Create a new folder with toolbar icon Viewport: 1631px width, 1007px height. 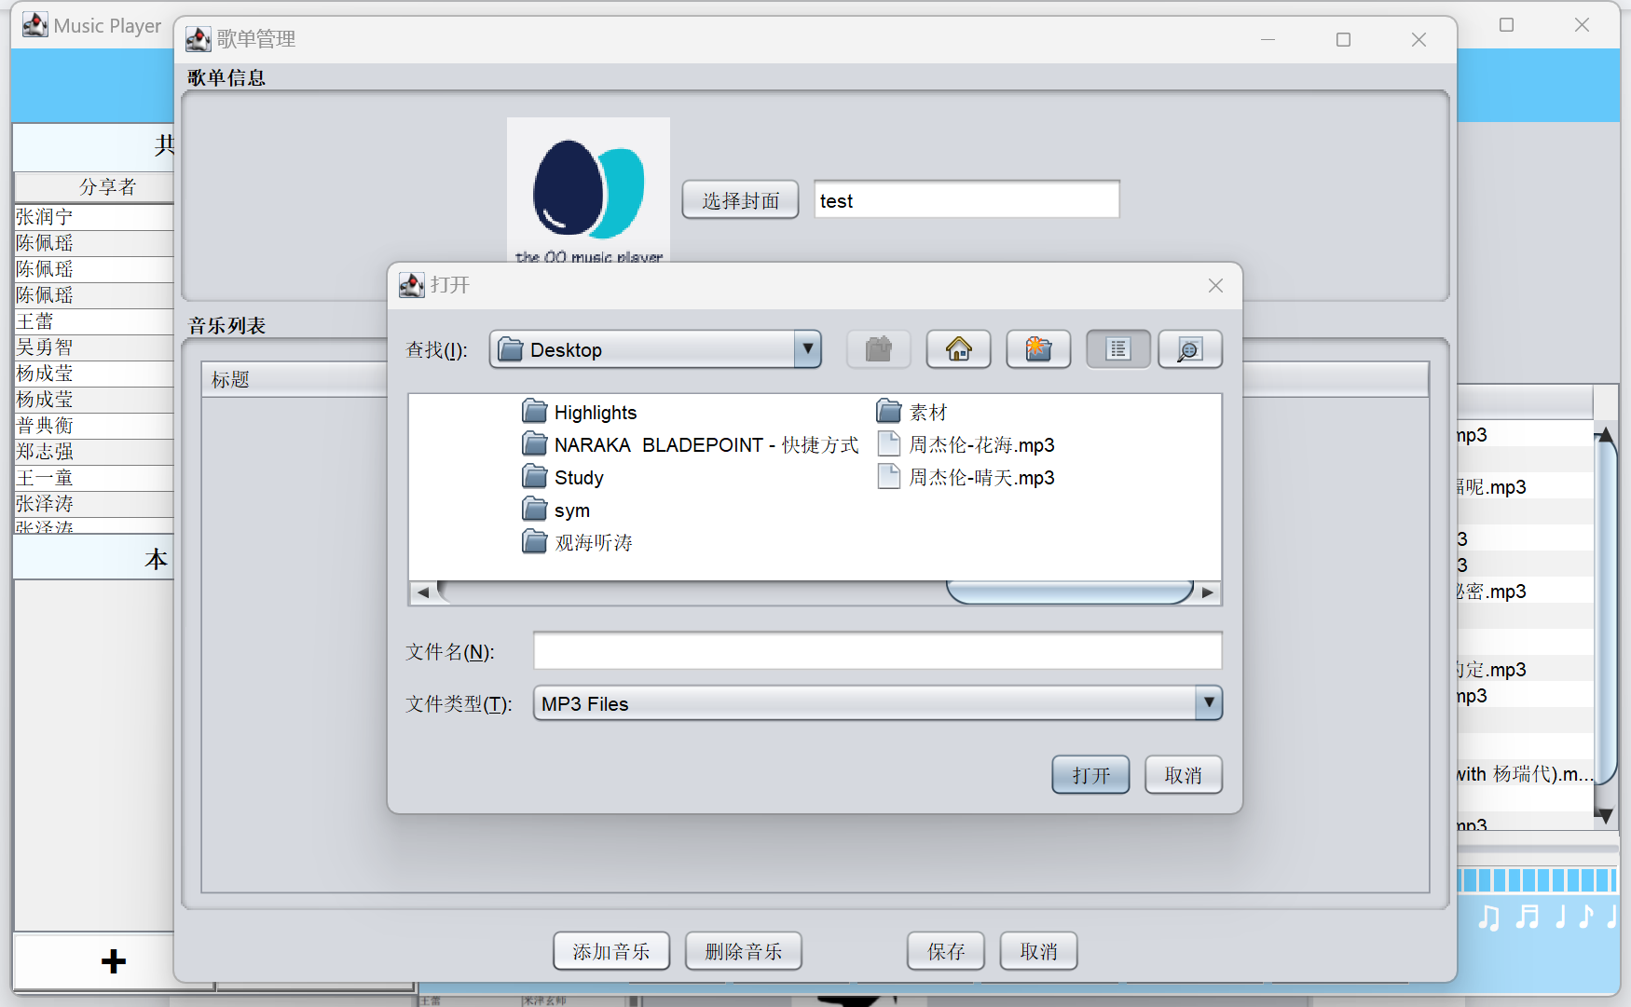pos(1037,349)
